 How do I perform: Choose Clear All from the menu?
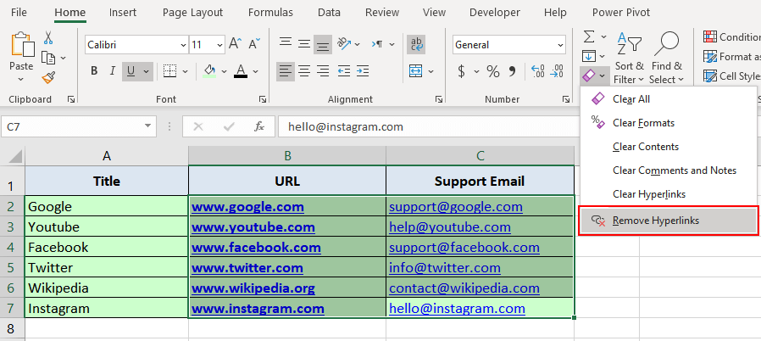tap(668, 99)
